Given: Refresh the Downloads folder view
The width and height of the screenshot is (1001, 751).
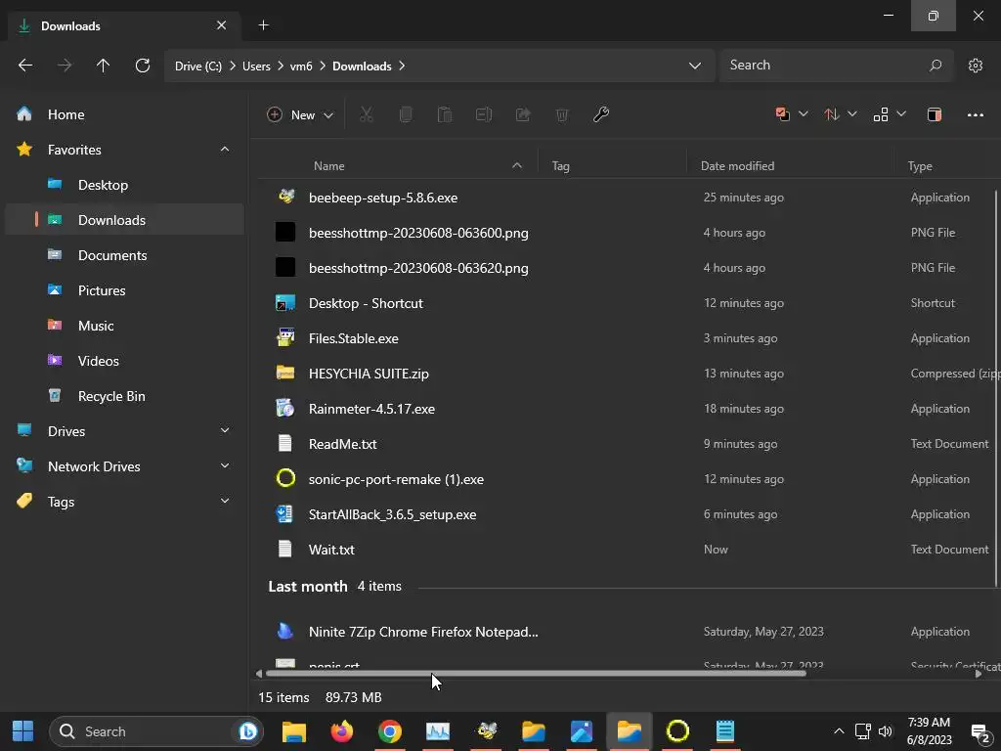Looking at the screenshot, I should [143, 66].
